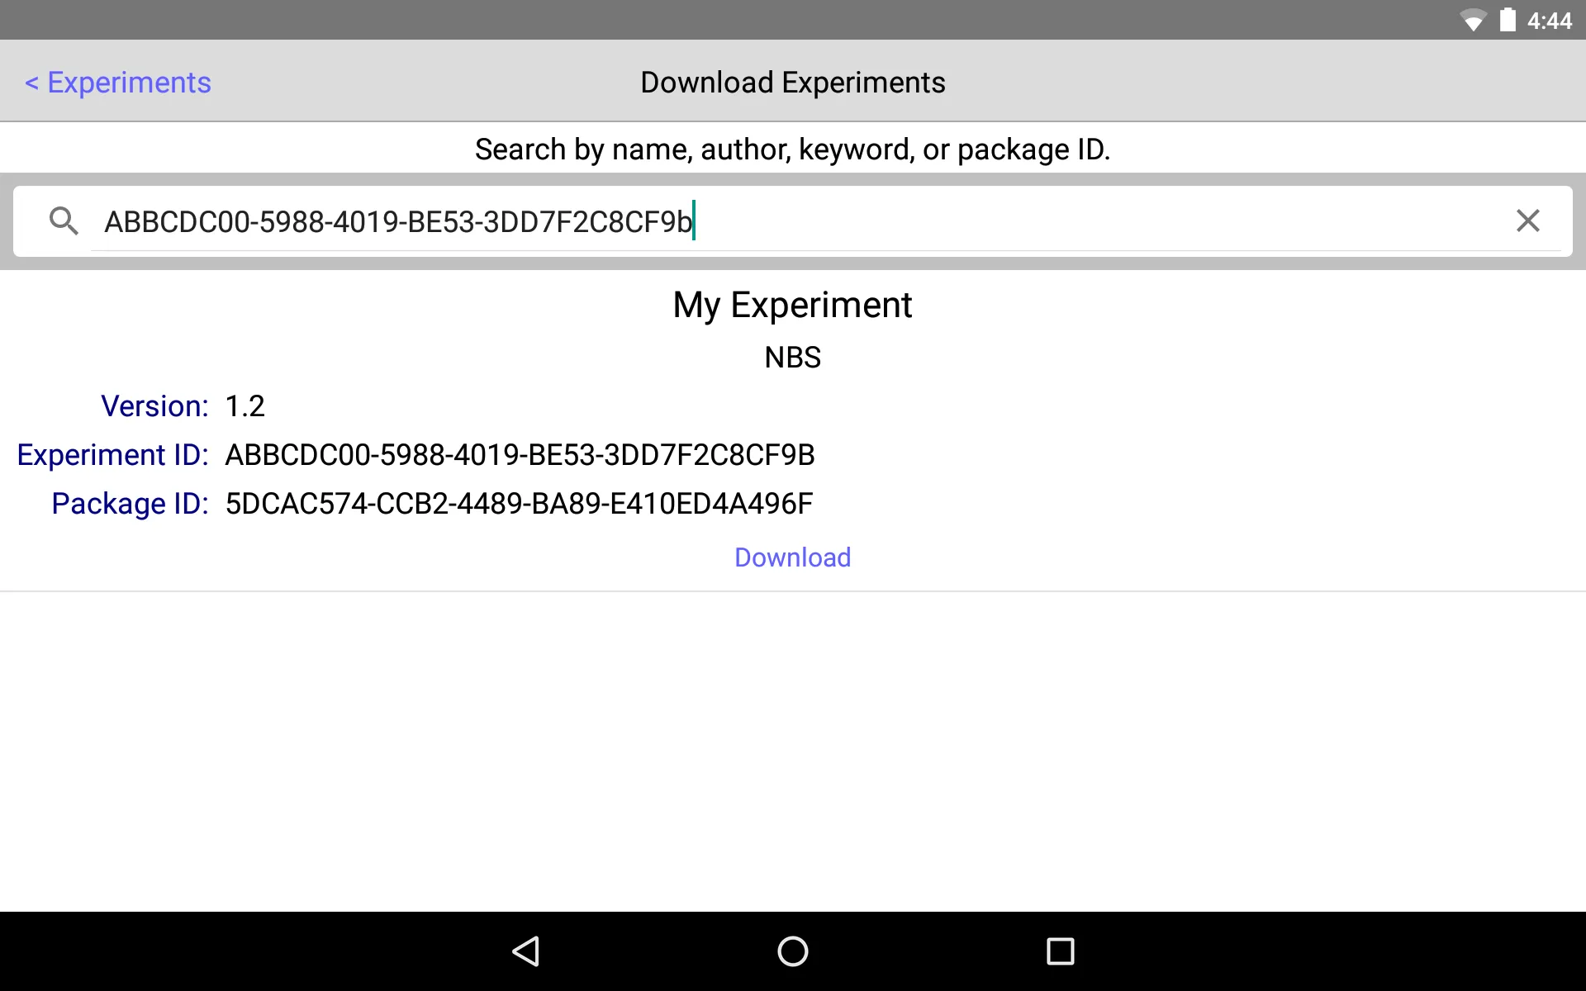This screenshot has height=991, width=1586.
Task: Click the search input field to edit
Action: 792,220
